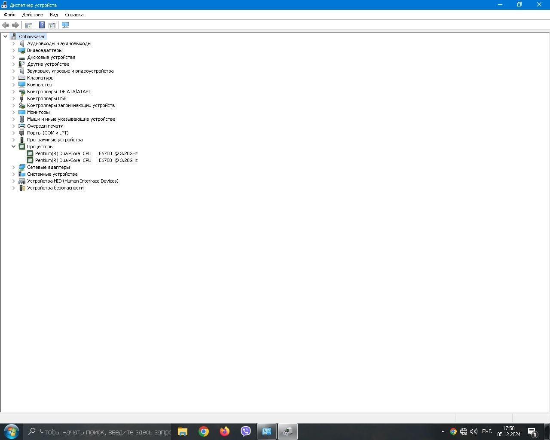Expand the Клавиатуры category arrow
Screen dimensions: 550x440
(x=13, y=78)
